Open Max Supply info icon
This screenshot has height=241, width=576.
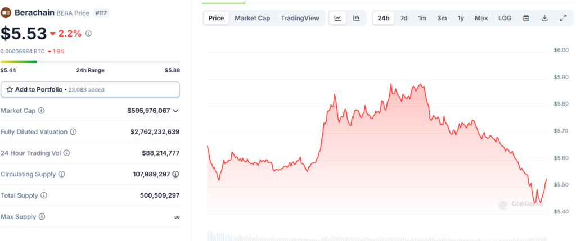(42, 217)
